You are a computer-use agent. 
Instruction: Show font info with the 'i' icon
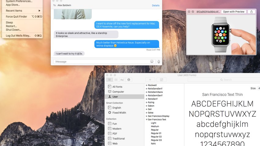(x=129, y=80)
